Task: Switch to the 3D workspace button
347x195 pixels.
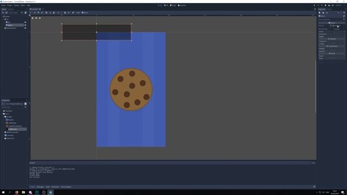Action: 166,5
